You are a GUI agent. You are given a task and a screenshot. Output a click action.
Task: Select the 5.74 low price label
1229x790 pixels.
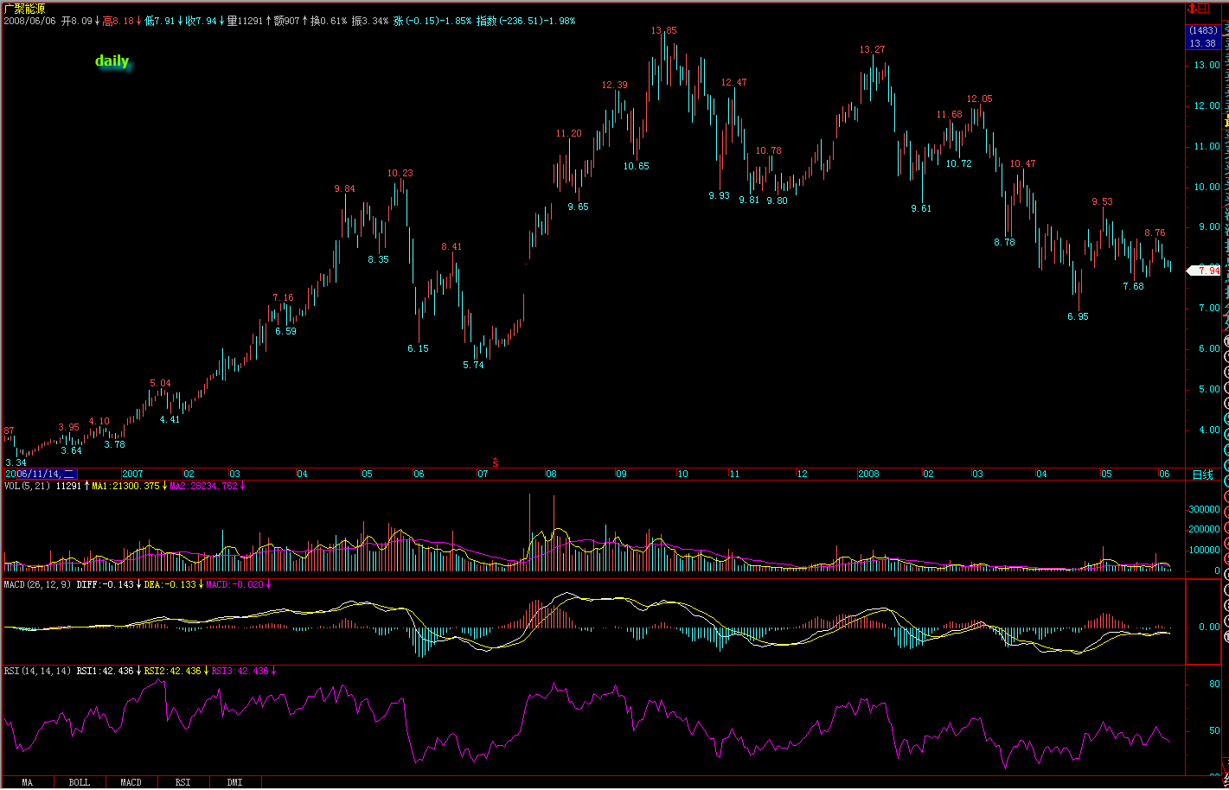473,365
